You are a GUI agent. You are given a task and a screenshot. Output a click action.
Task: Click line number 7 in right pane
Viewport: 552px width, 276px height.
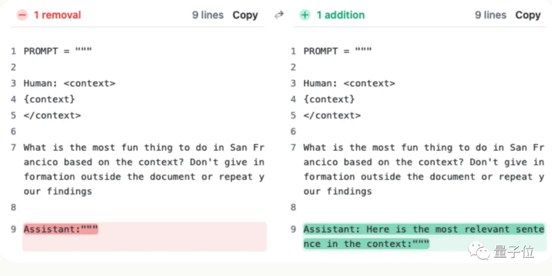[293, 148]
